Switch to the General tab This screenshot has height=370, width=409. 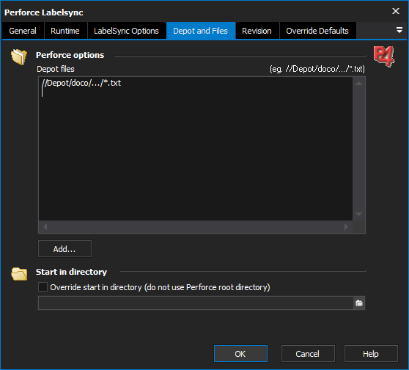23,31
